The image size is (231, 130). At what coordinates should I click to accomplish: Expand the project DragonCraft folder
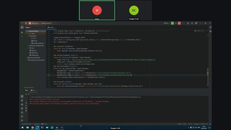pos(28,46)
